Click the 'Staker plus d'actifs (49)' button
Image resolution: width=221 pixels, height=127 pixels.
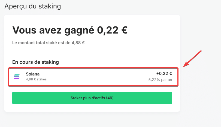coord(92,98)
